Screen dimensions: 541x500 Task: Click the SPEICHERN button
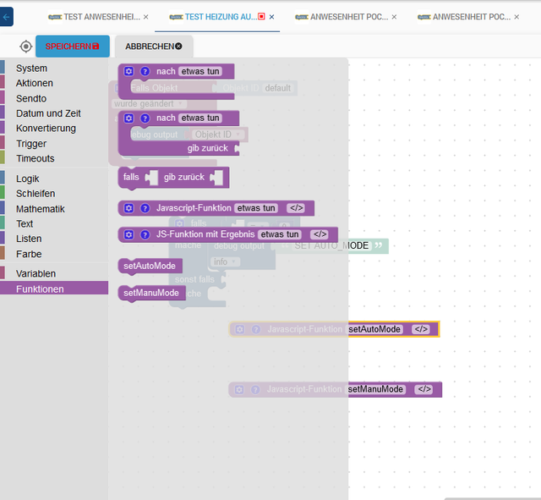[73, 47]
